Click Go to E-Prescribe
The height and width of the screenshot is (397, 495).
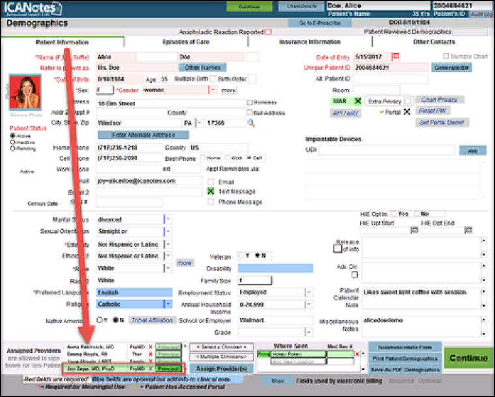(x=320, y=23)
